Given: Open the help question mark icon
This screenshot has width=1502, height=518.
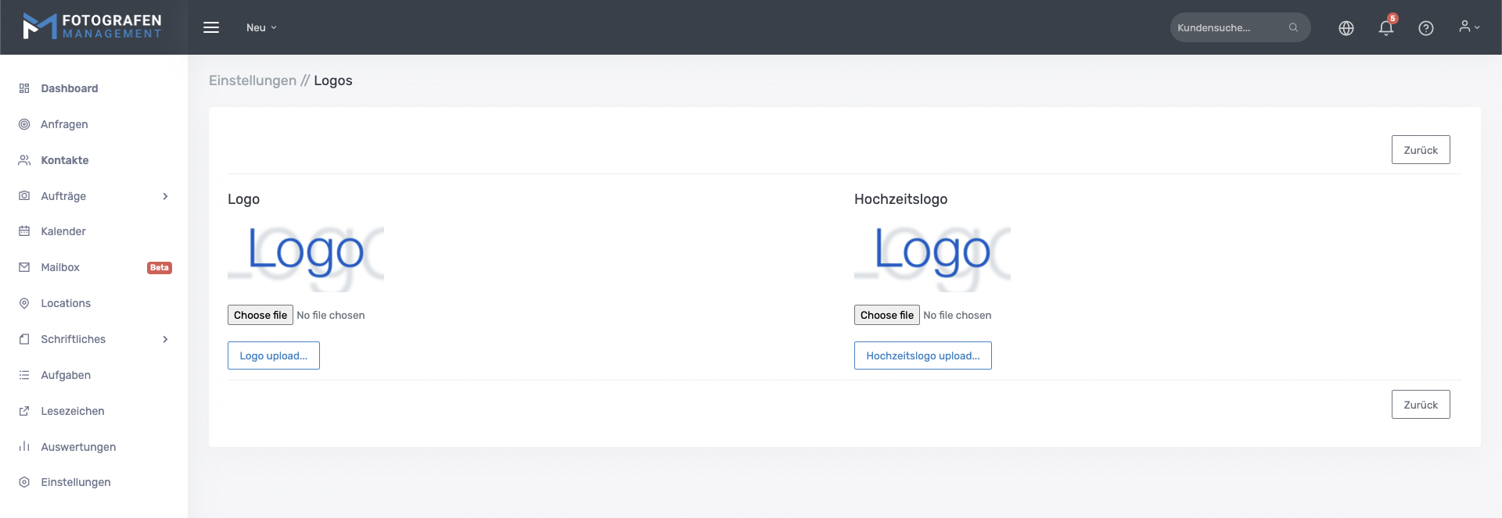Looking at the screenshot, I should [x=1425, y=28].
